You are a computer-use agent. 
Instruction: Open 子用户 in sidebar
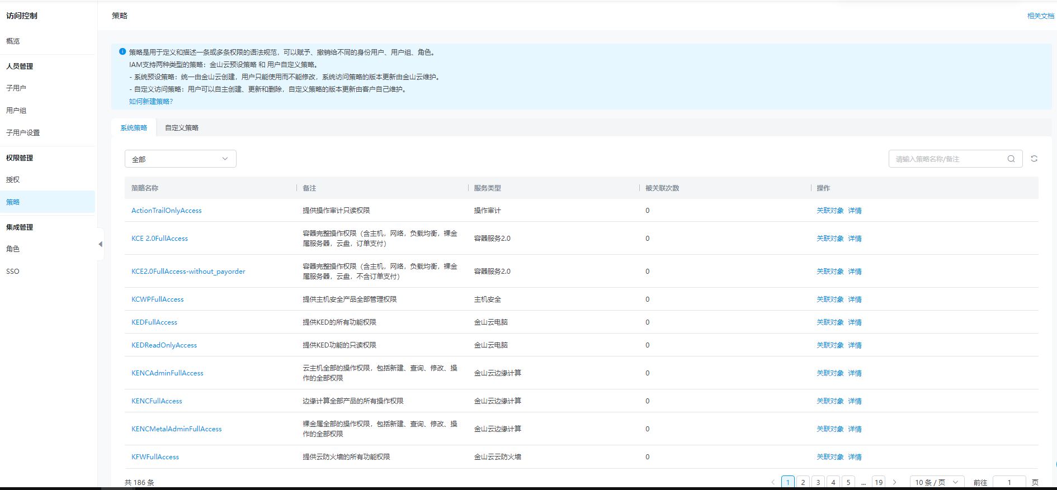click(x=16, y=88)
